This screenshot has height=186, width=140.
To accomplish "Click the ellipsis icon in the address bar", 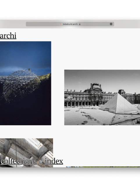I will pyautogui.click(x=111, y=24).
